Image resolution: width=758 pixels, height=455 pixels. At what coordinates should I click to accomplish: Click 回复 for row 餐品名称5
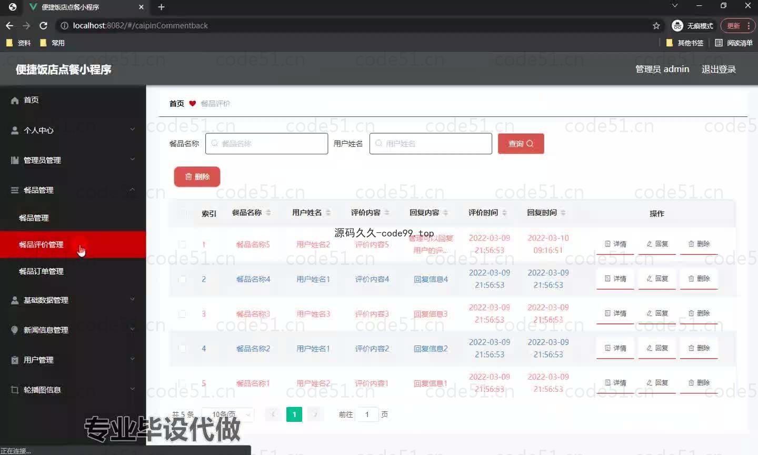pos(657,244)
